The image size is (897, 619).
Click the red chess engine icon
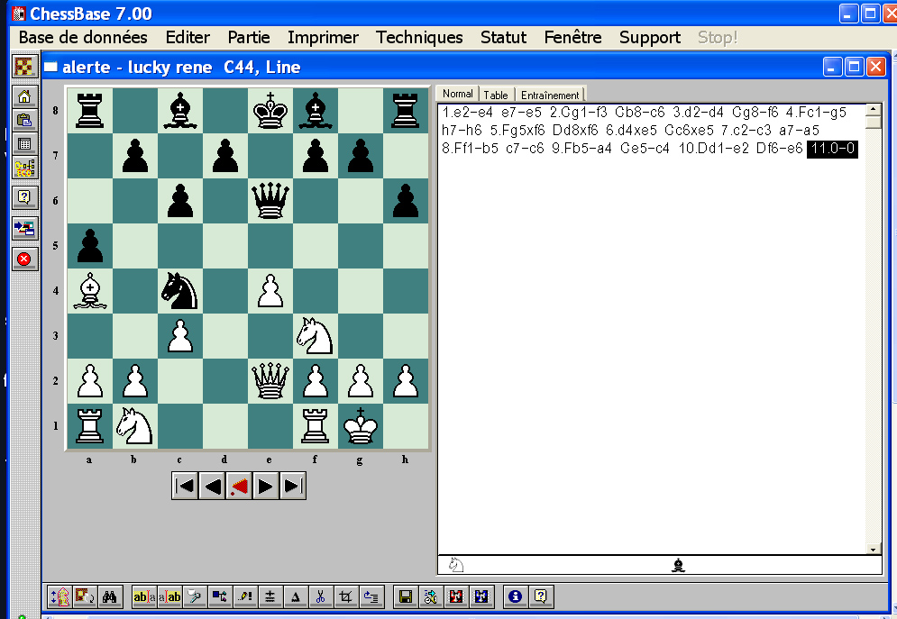pos(456,596)
